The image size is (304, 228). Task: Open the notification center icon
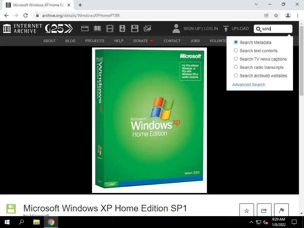pyautogui.click(x=294, y=222)
